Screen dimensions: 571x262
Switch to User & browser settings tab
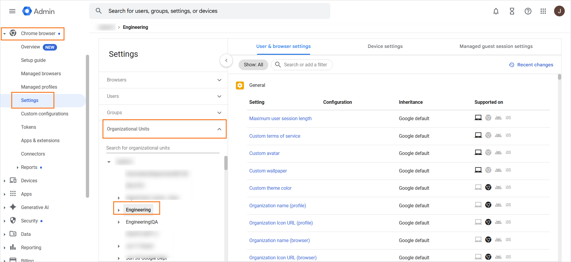click(283, 46)
